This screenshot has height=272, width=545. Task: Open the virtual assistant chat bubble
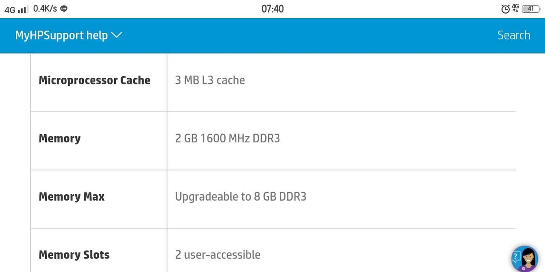pos(525,257)
